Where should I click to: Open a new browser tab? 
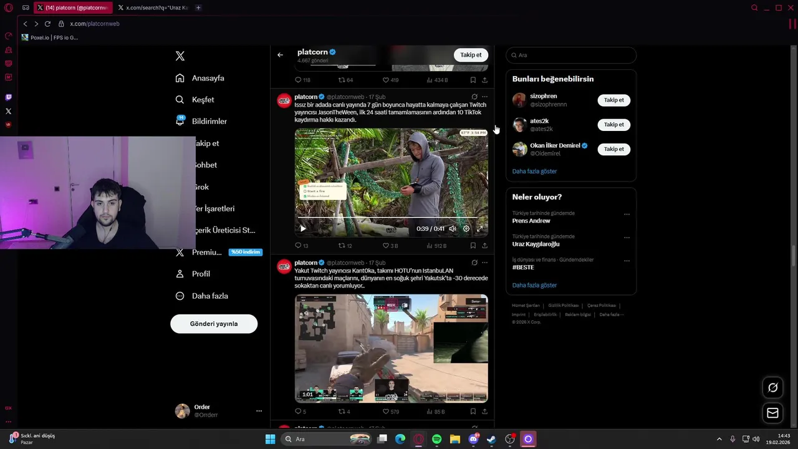(198, 7)
